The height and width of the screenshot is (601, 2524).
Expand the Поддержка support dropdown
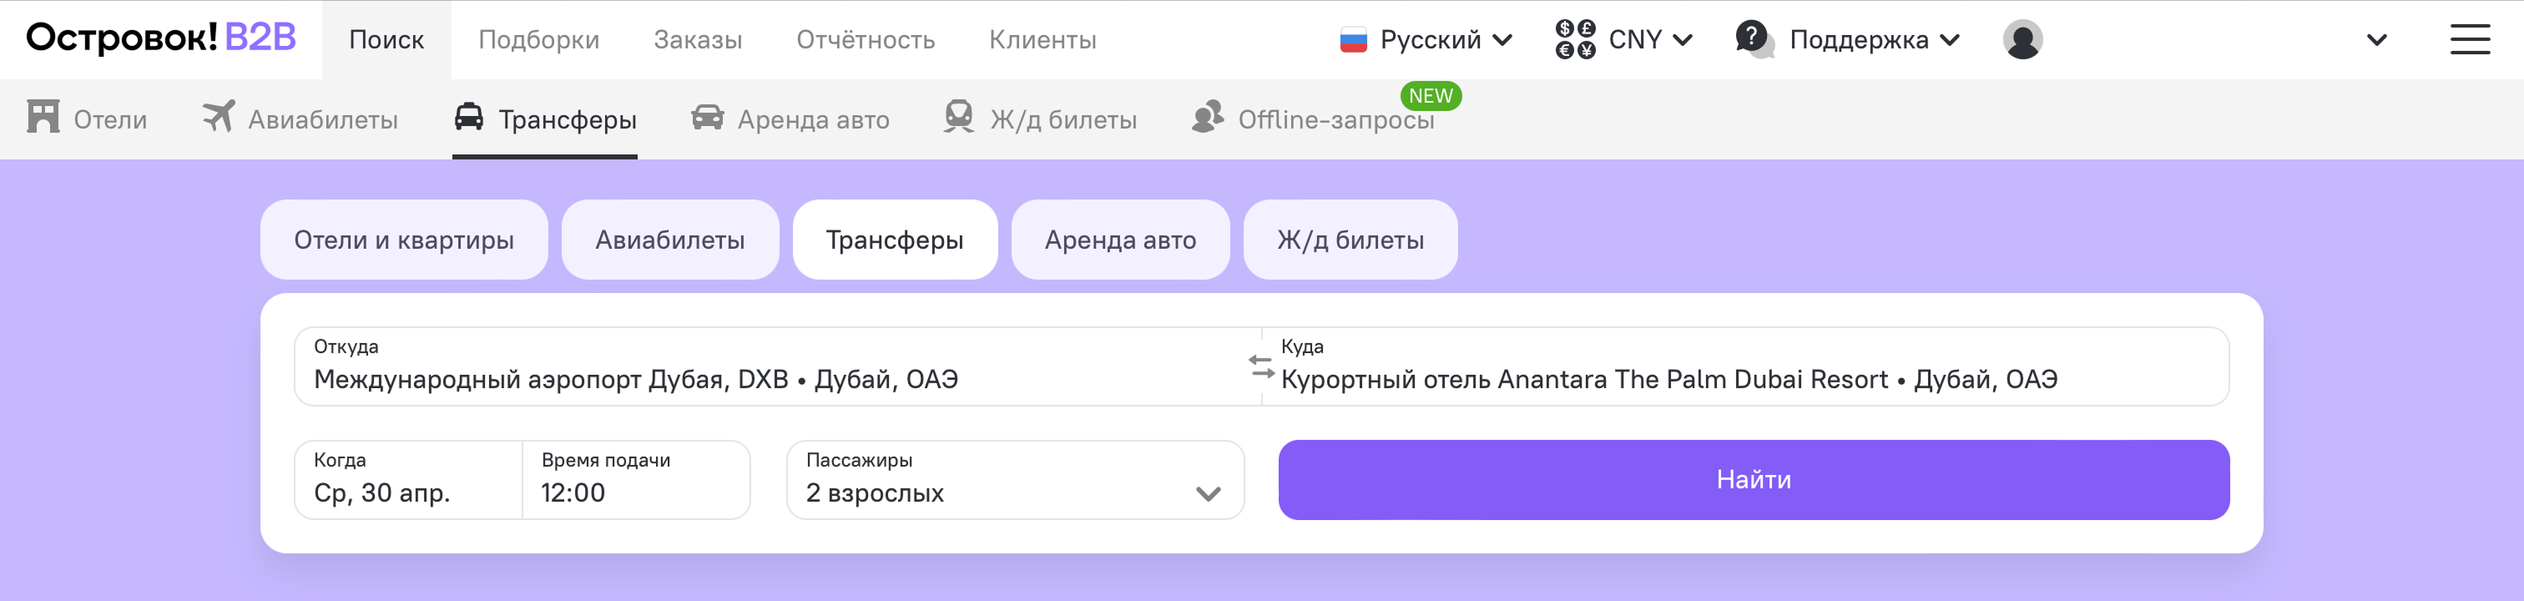(1848, 40)
